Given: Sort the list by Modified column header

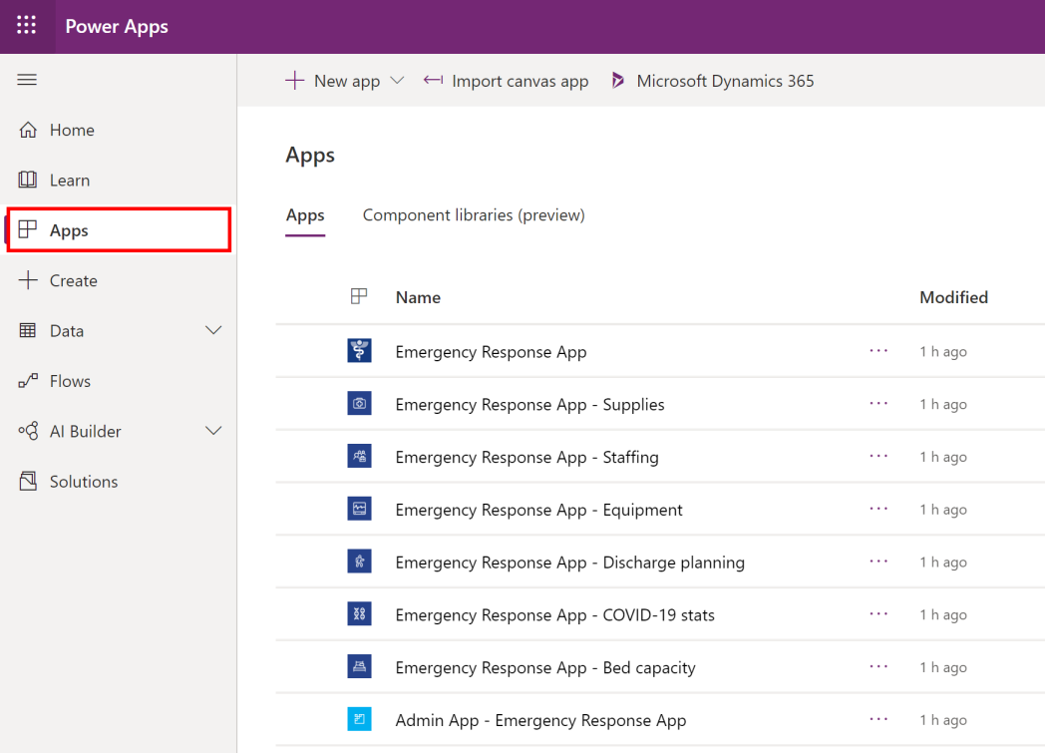Looking at the screenshot, I should pos(953,297).
